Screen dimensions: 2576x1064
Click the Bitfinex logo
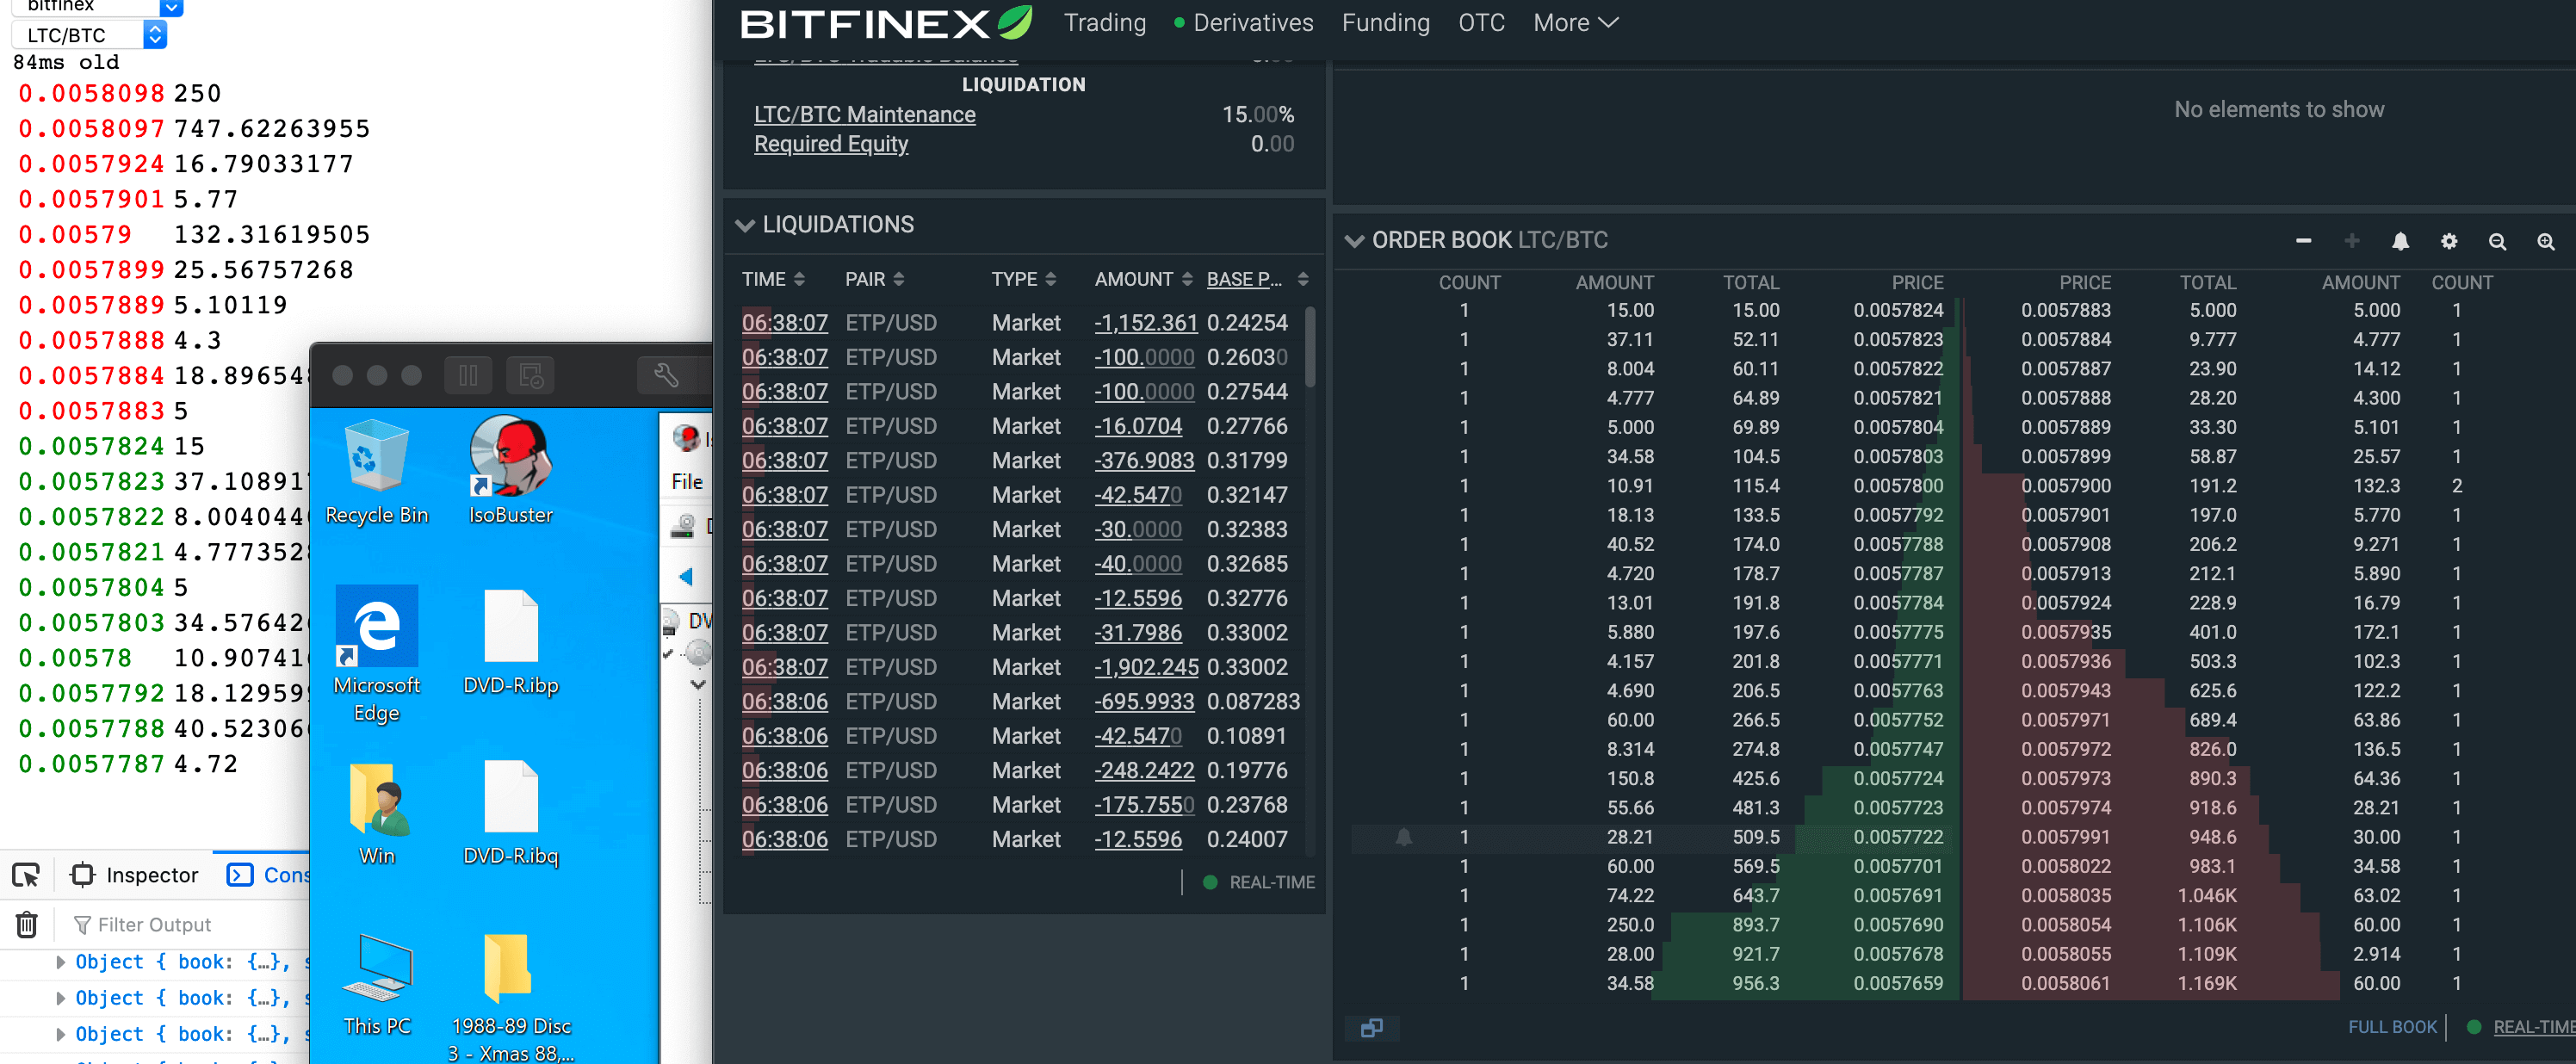coord(885,23)
